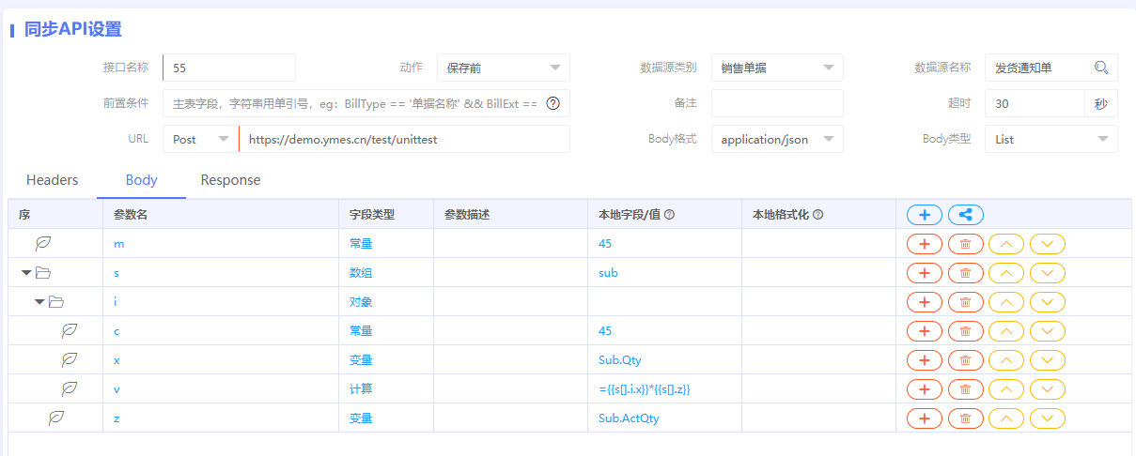
Task: Open the Post request method dropdown
Action: tap(200, 139)
